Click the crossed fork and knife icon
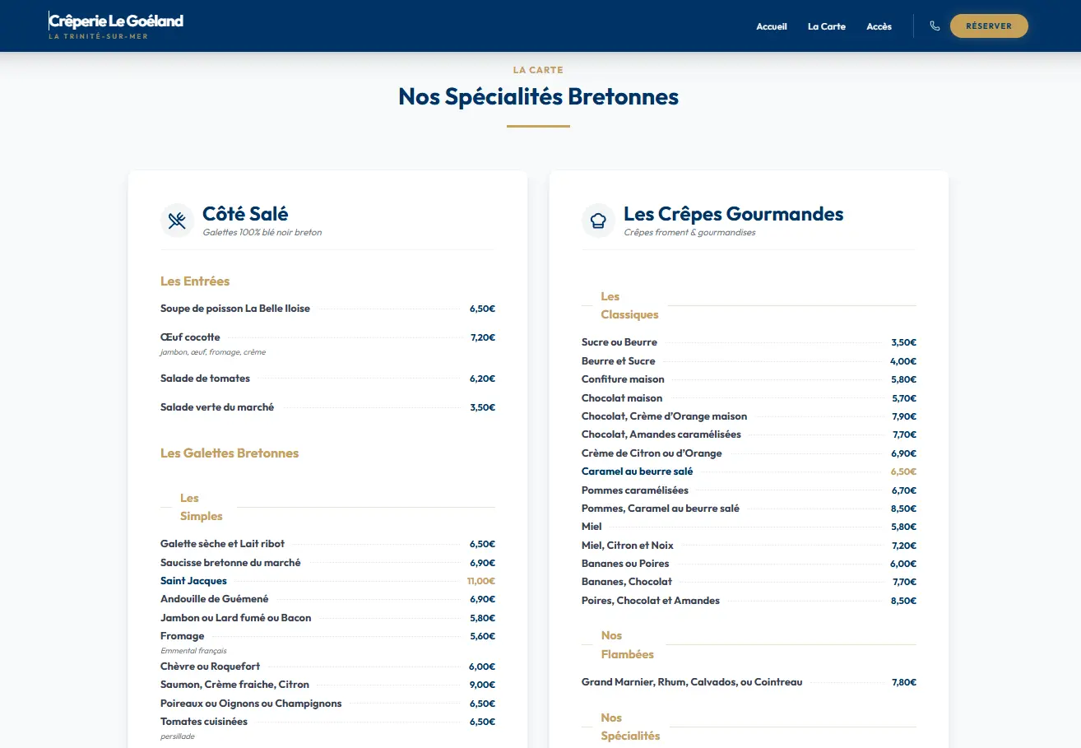Viewport: 1081px width, 748px height. pyautogui.click(x=177, y=221)
